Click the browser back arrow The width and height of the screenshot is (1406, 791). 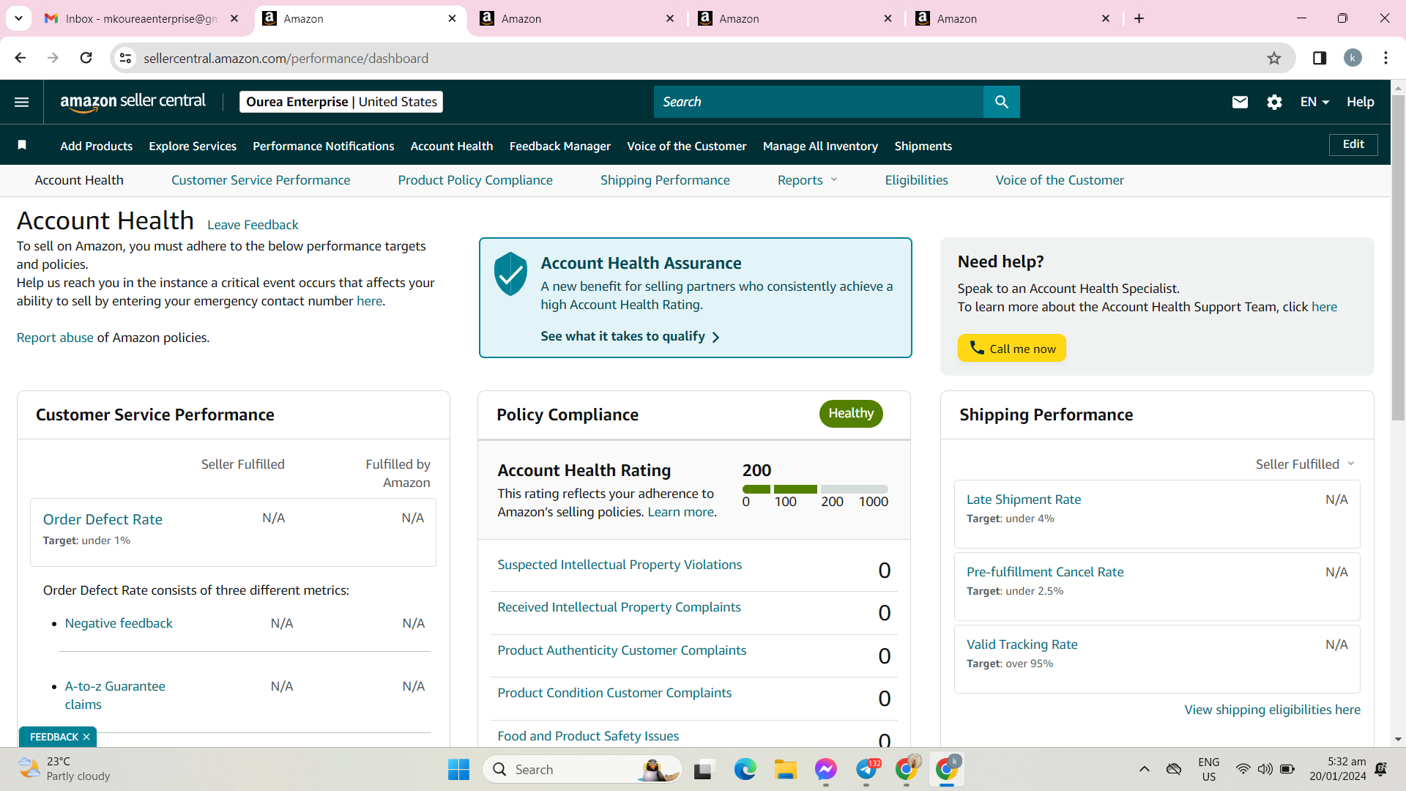tap(21, 58)
